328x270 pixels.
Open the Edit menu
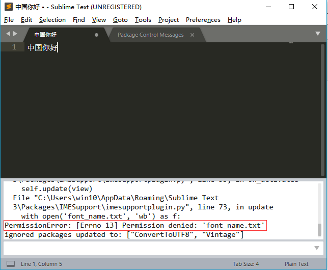26,20
